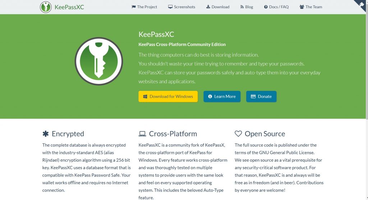Screen dimensions: 368x200
Task: Click the info icon on the Learn More button
Action: point(210,96)
